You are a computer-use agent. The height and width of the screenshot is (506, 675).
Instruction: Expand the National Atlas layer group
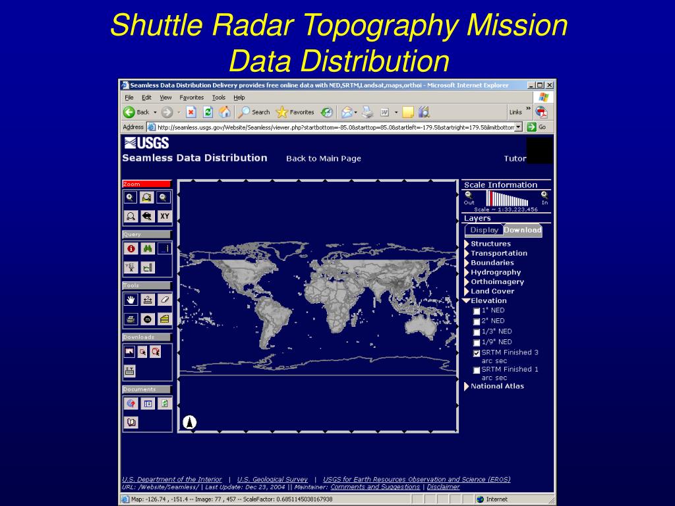tap(466, 386)
